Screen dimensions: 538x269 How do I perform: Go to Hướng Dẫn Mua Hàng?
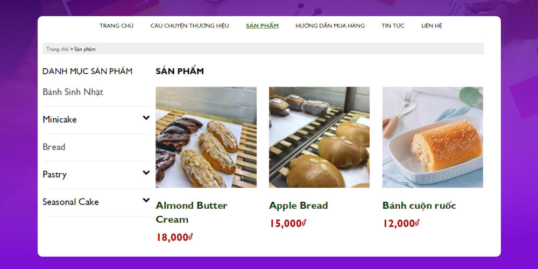pos(330,26)
